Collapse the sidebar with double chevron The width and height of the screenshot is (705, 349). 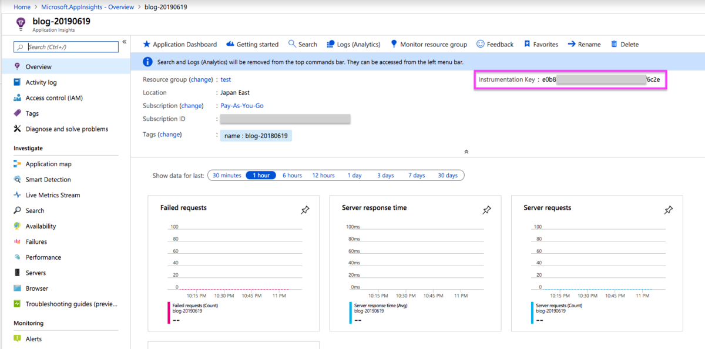click(125, 42)
